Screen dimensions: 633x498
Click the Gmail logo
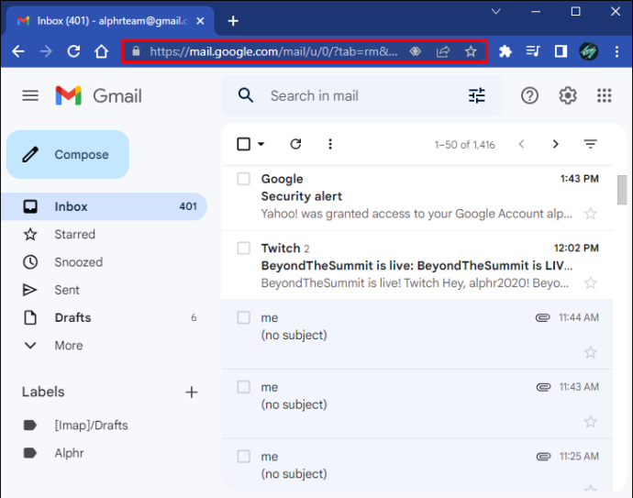[98, 96]
